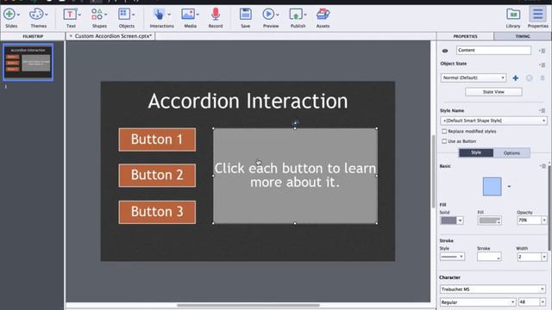Click the Publish icon
552x310 pixels.
click(296, 15)
